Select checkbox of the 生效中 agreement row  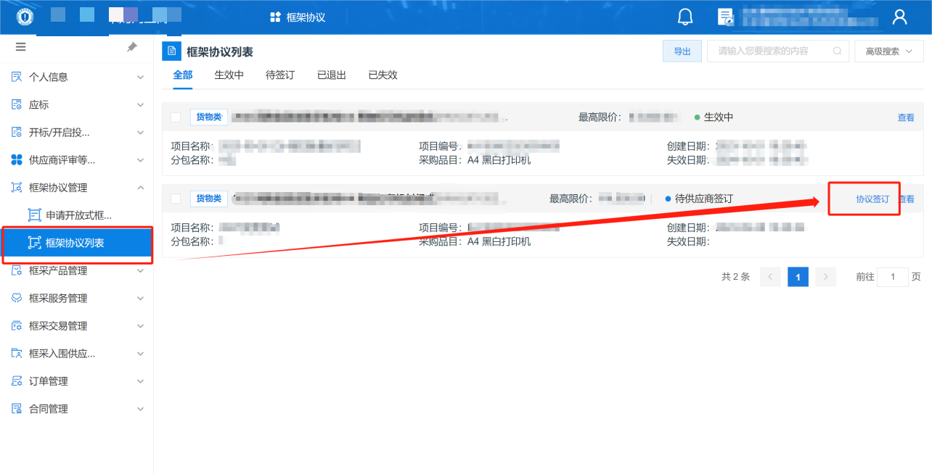(176, 117)
